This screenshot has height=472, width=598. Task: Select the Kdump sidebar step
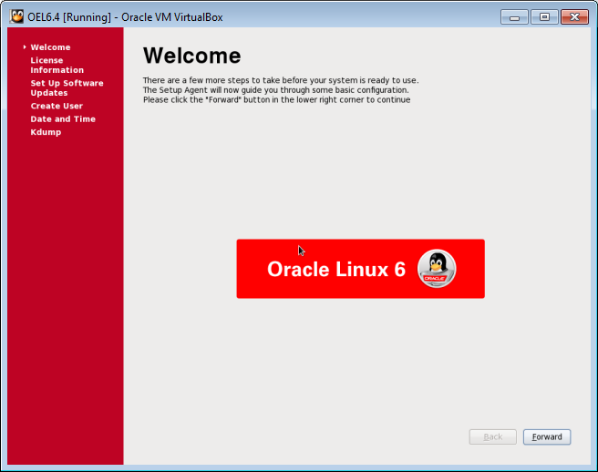[46, 132]
